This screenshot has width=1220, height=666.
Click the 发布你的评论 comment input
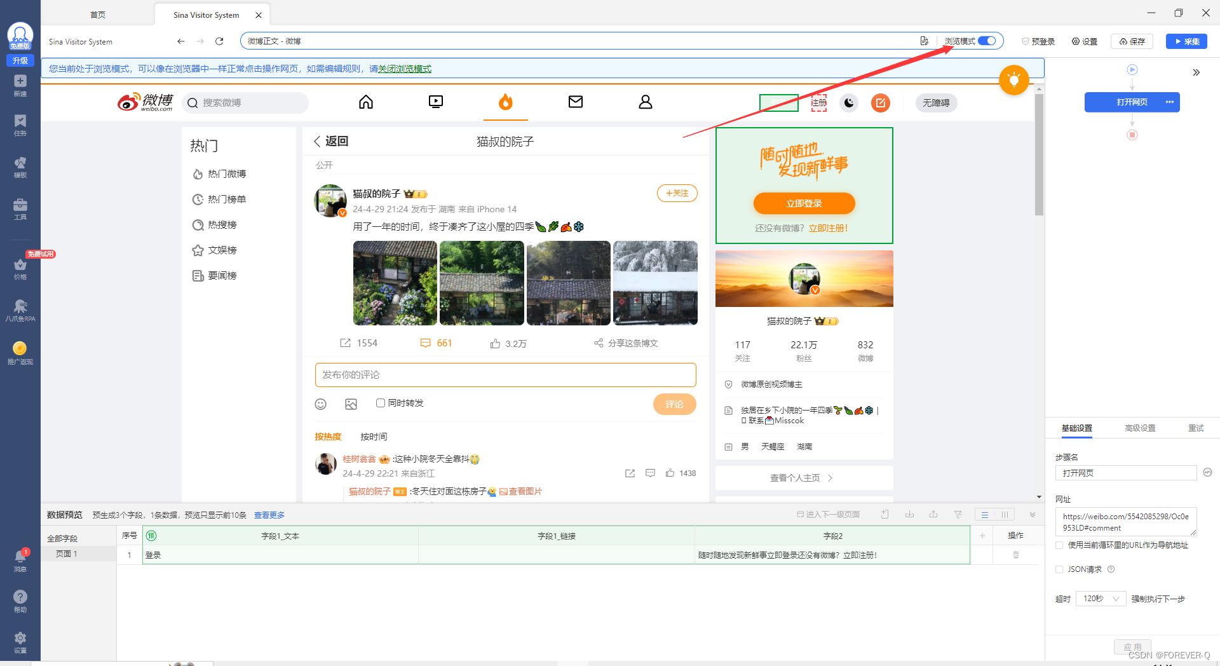[506, 375]
